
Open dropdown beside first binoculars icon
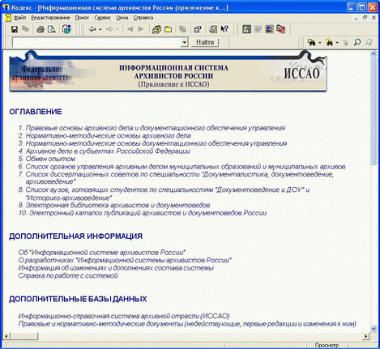pyautogui.click(x=320, y=43)
